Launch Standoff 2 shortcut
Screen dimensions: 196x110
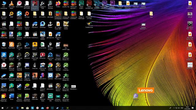(35, 76)
